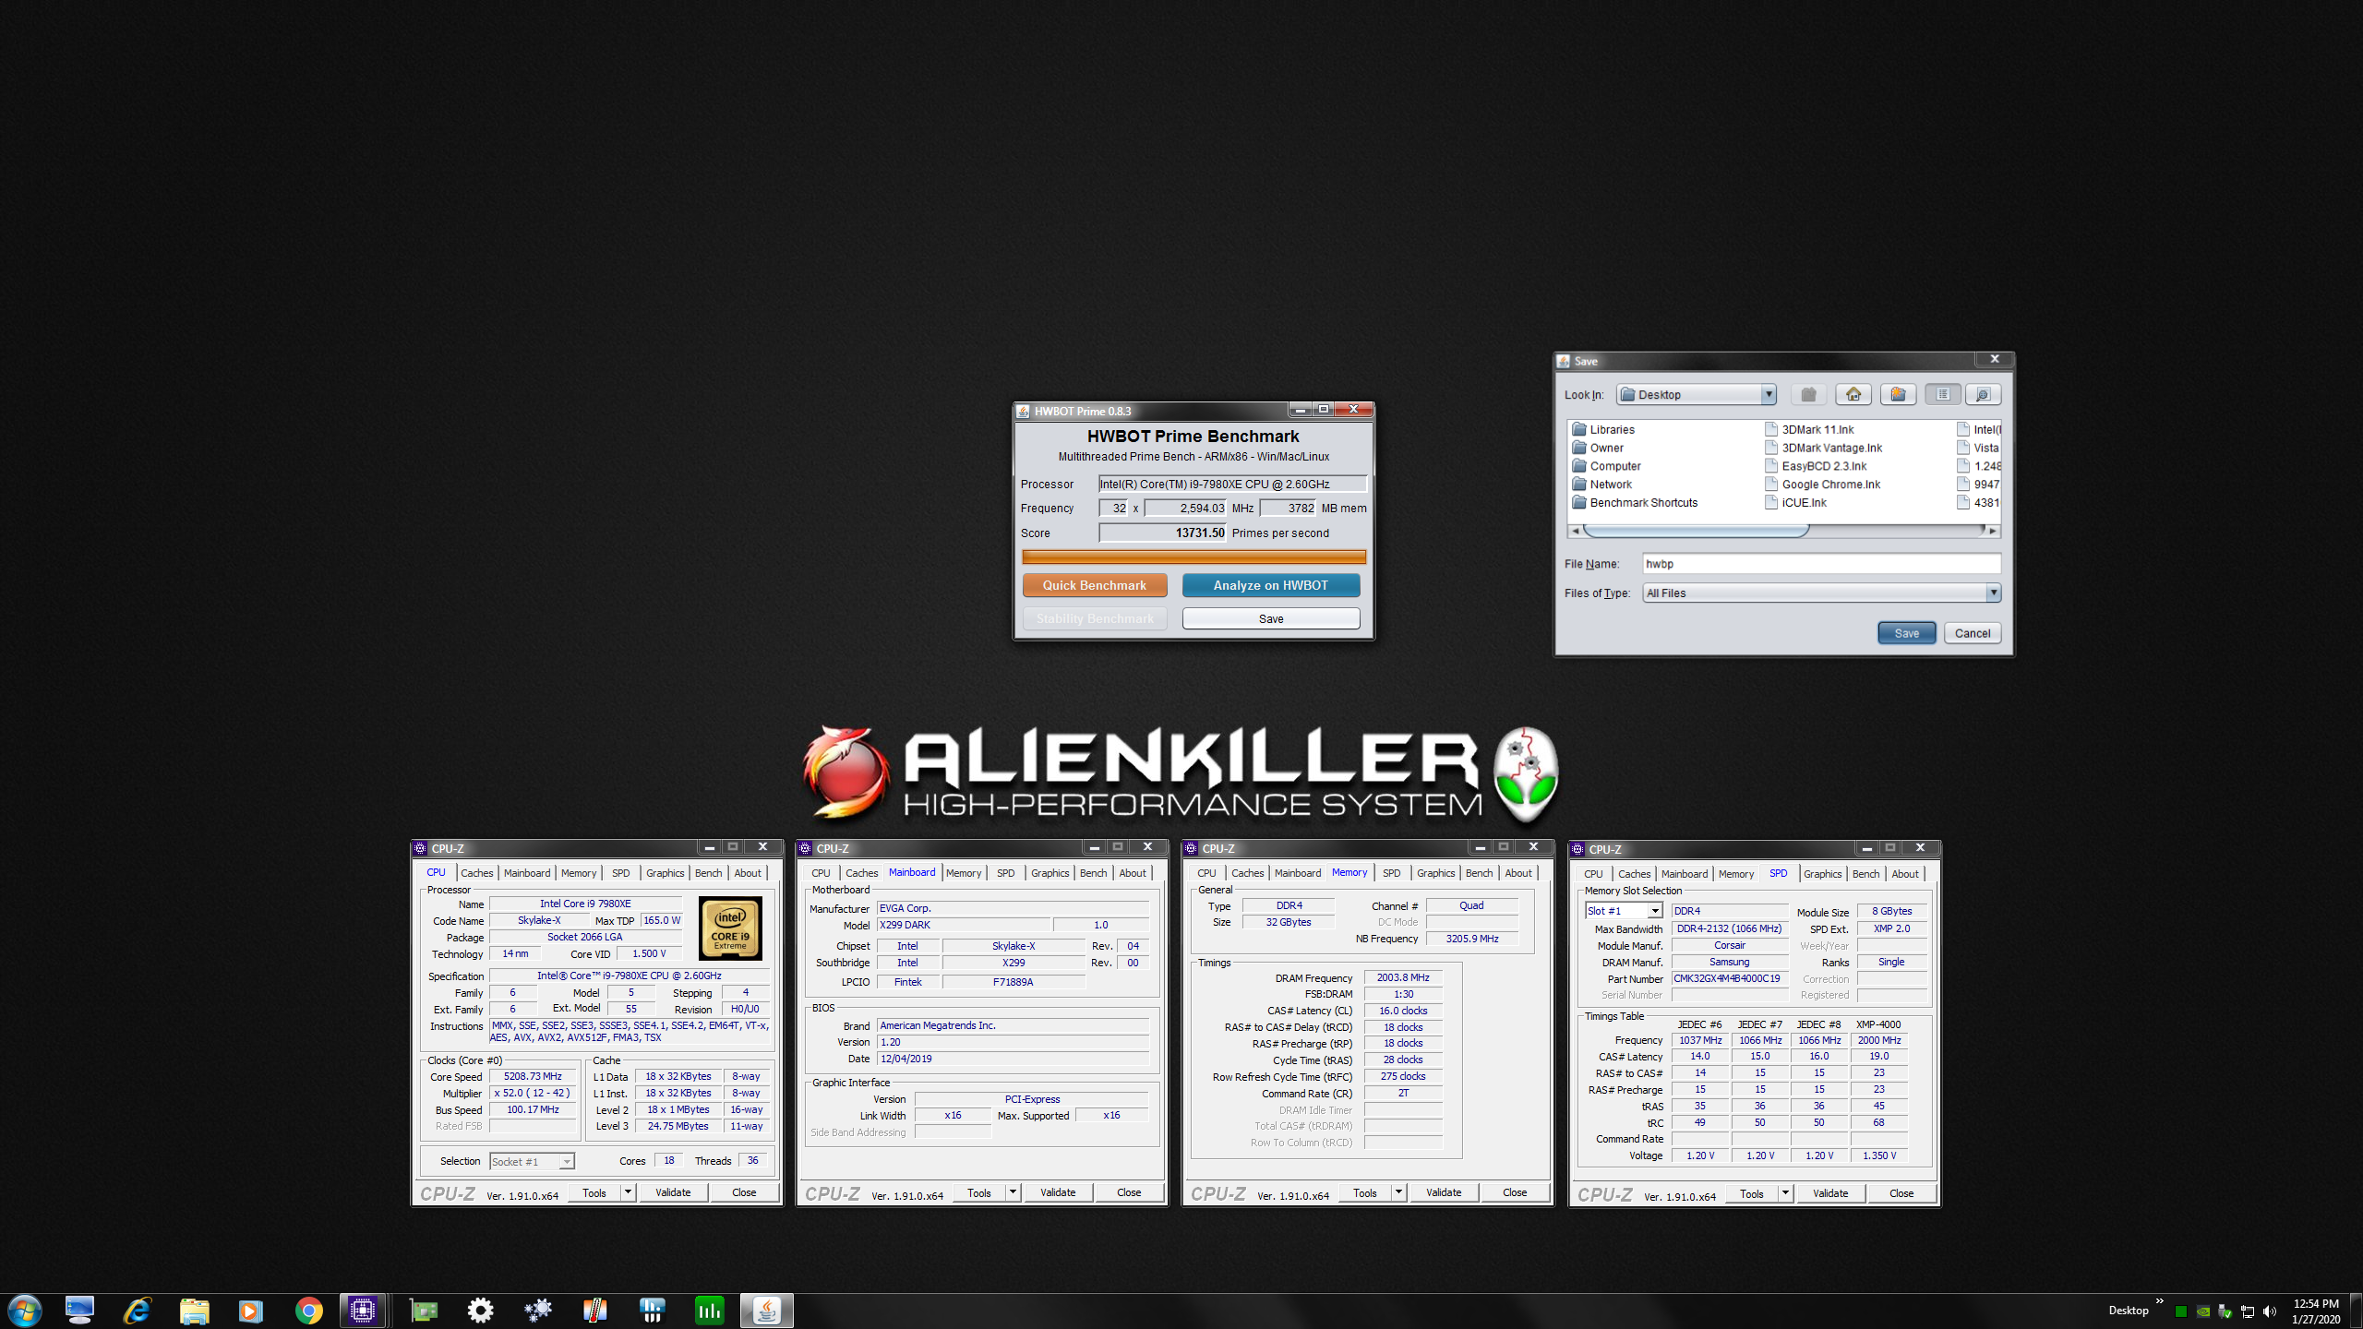Open the Slot #1 dropdown in SPD window

coord(1655,911)
